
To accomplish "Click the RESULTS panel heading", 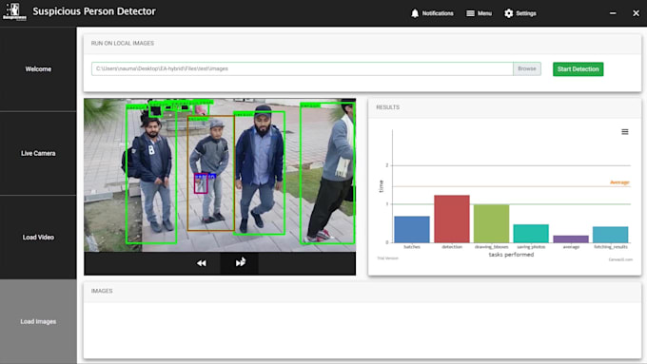I will click(388, 107).
